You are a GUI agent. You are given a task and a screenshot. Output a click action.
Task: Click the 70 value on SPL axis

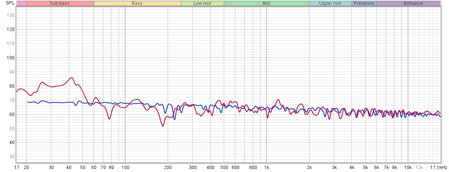pyautogui.click(x=12, y=100)
